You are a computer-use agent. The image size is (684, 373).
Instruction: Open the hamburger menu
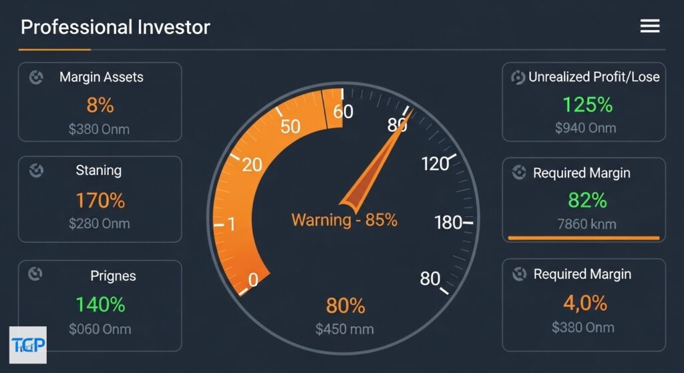coord(649,26)
